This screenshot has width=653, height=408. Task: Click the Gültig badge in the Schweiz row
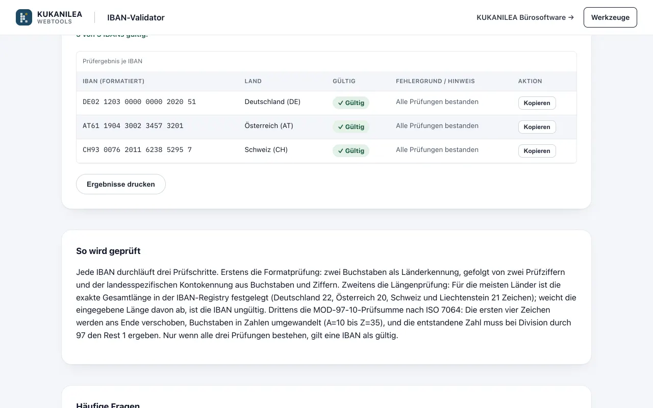(351, 151)
